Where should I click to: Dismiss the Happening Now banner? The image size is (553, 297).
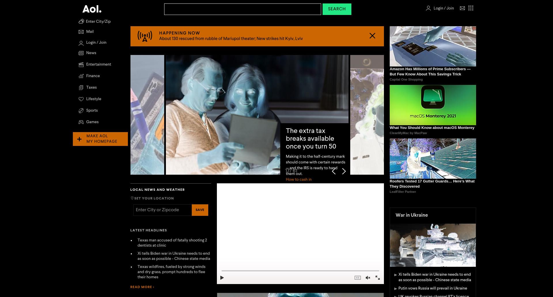coord(372,36)
